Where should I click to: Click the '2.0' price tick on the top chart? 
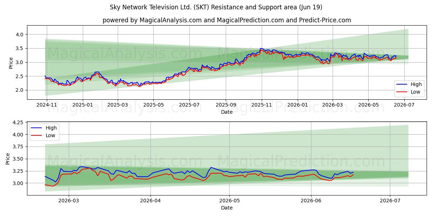pos(20,90)
